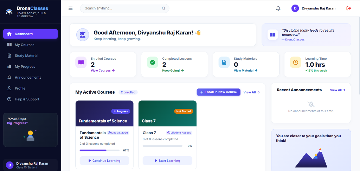Click View All in My Active Courses
360x171 pixels.
[x=251, y=92]
